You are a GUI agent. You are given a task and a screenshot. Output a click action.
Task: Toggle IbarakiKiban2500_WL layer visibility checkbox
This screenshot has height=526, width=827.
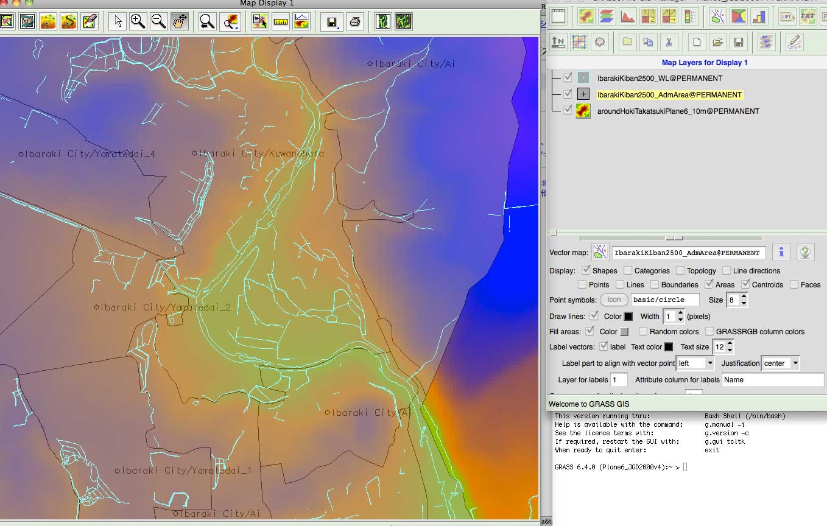point(568,78)
